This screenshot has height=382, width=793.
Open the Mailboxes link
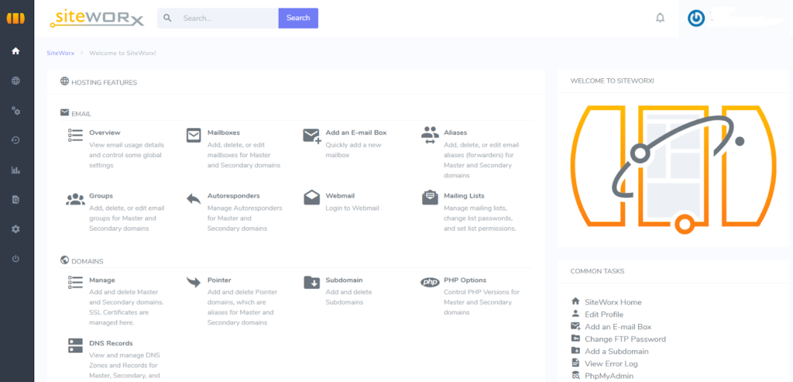(224, 132)
